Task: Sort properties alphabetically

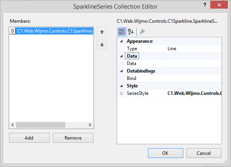Action: click(x=131, y=32)
